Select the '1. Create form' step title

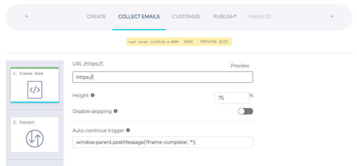click(28, 73)
